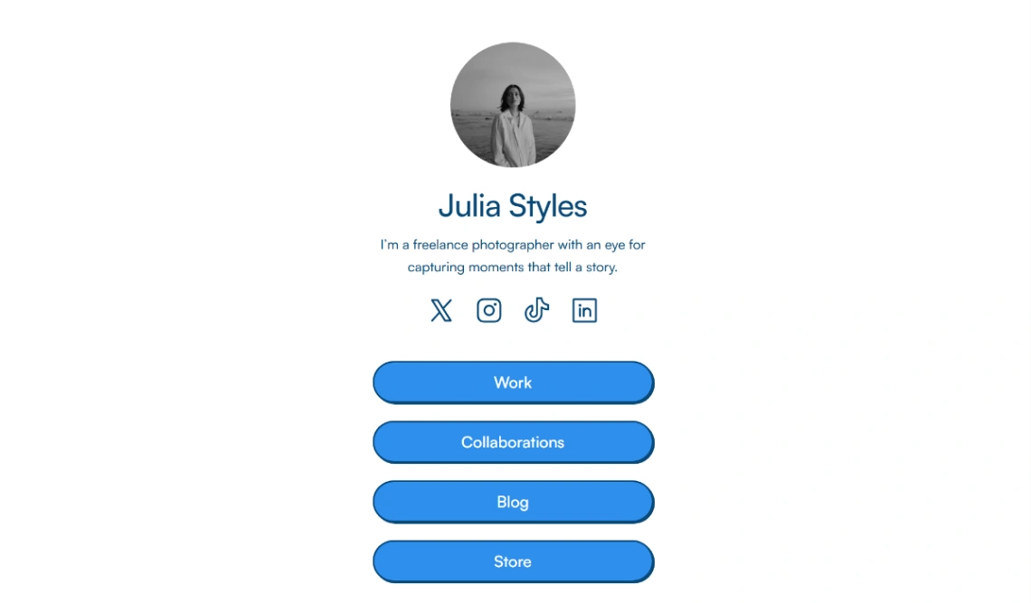Open the X (Twitter) social icon
Viewport: 1031px width, 603px height.
[441, 310]
